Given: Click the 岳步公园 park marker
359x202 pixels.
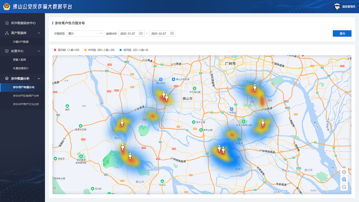Looking at the screenshot, I should click(194, 122).
